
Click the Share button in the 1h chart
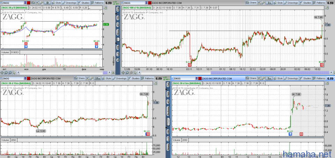pyautogui.click(x=251, y=3)
